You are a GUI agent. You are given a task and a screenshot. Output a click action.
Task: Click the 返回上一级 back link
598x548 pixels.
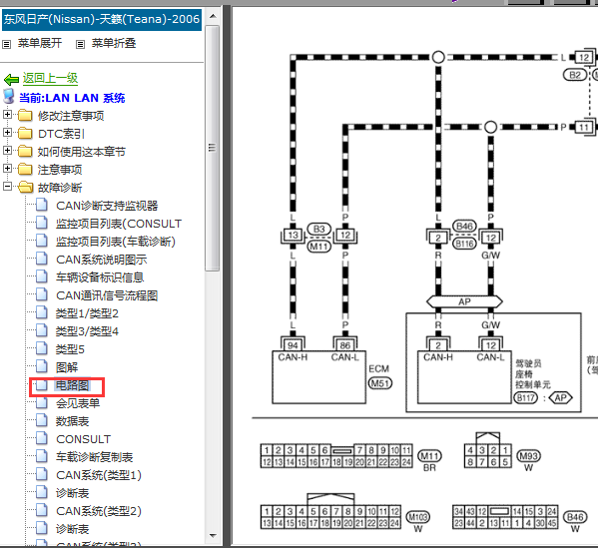tap(50, 78)
